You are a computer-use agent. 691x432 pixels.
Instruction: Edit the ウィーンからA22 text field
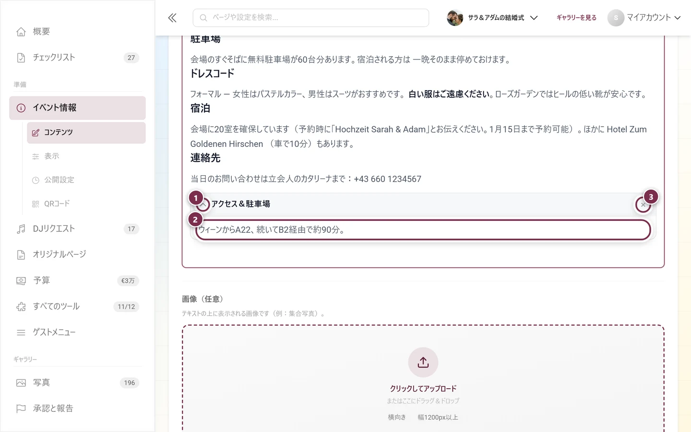point(423,230)
